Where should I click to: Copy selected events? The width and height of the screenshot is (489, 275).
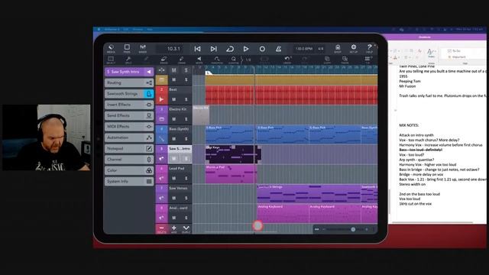click(327, 60)
